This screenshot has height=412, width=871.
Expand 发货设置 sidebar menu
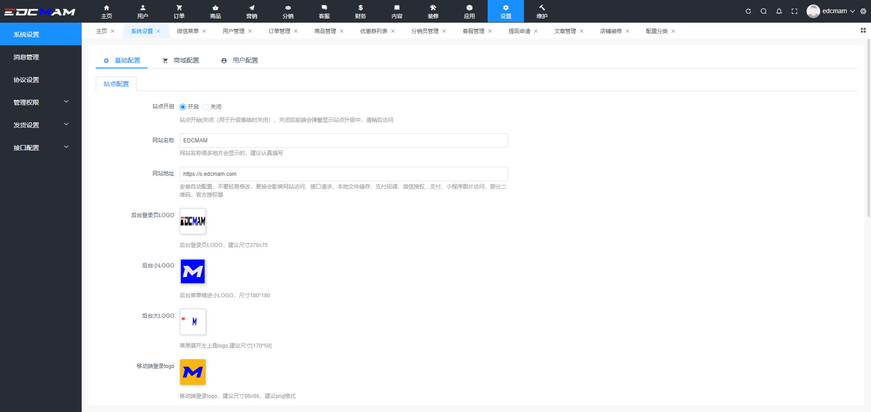coord(41,125)
